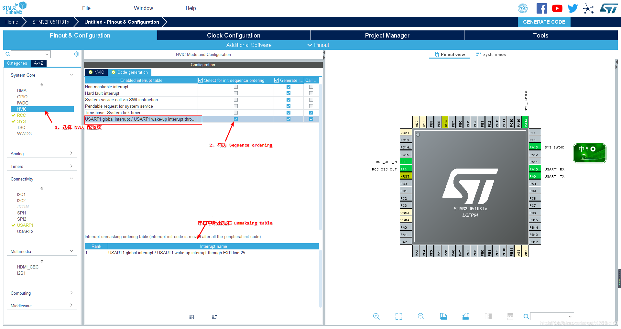Open the STM32CubeMX logo home
Image resolution: width=621 pixels, height=329 pixels.
click(x=14, y=8)
